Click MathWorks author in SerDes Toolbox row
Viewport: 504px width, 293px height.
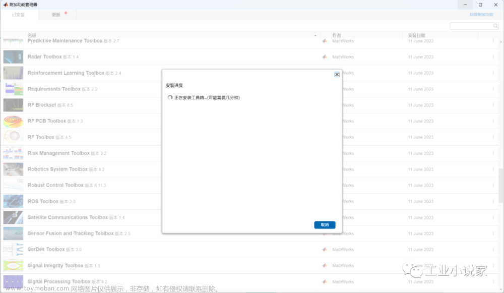343,250
